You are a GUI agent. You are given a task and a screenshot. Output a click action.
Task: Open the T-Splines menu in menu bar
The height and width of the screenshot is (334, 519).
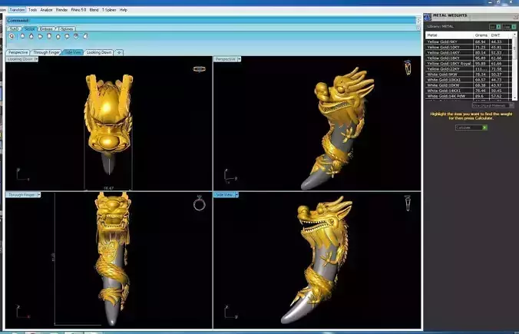(x=109, y=10)
